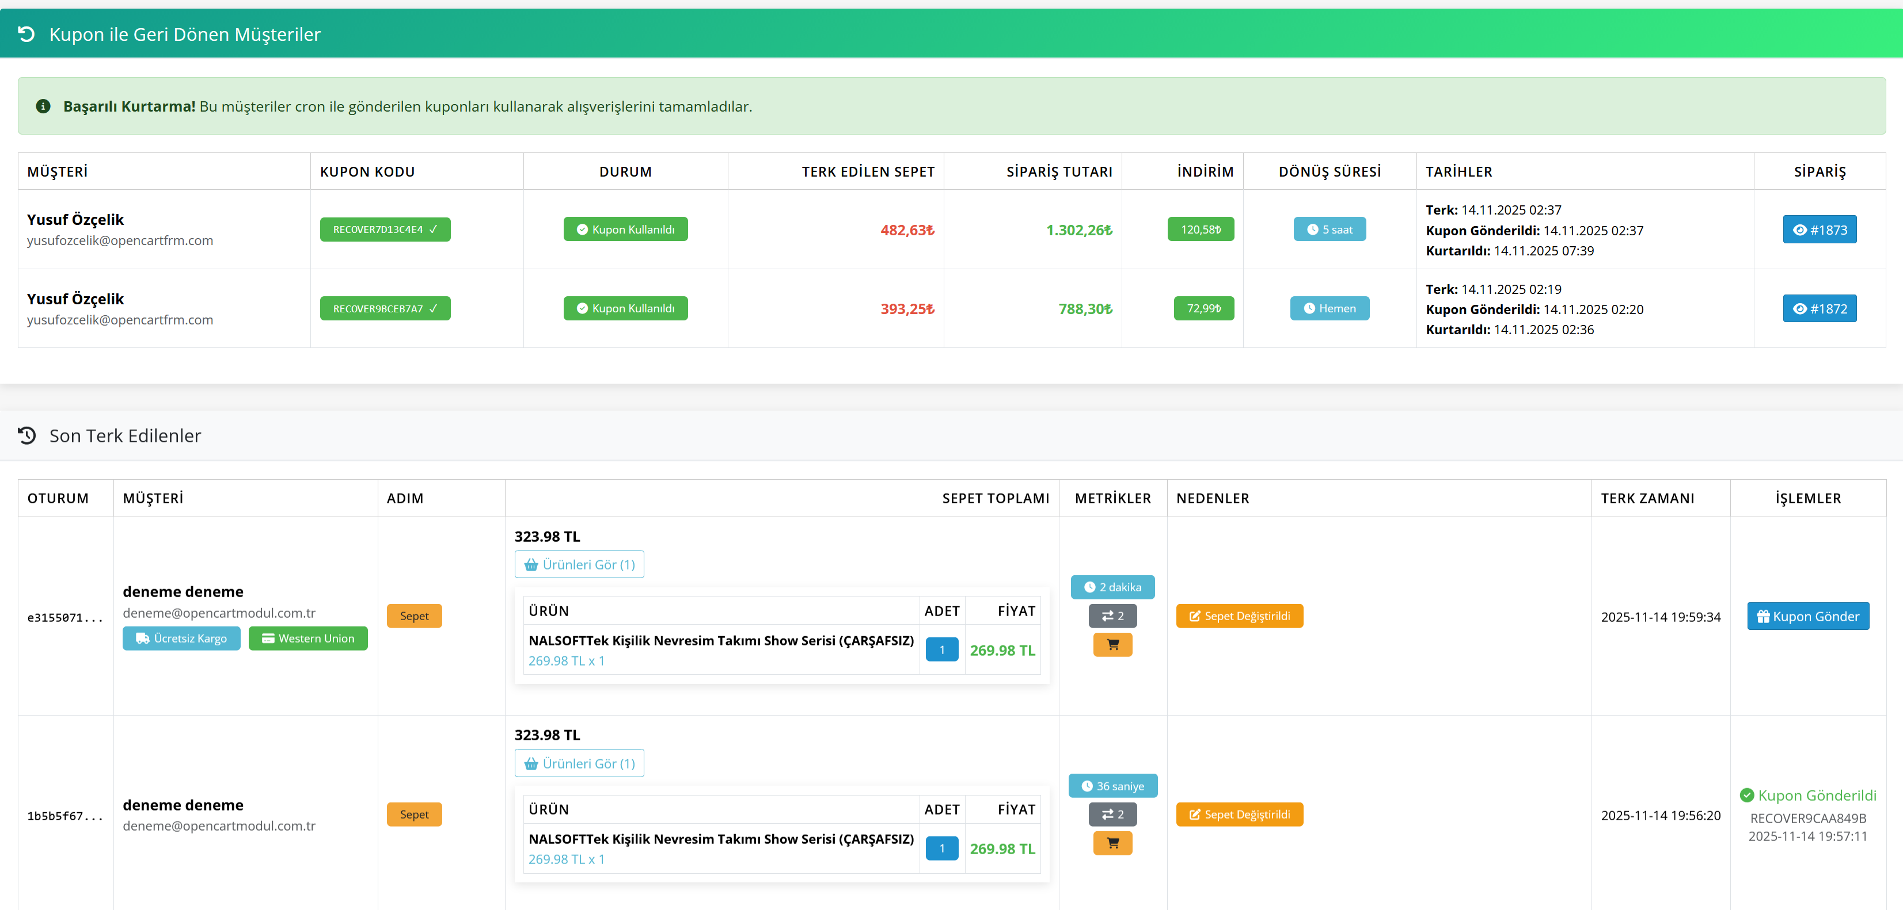Click the refresh icon beside Kupon ile Geri Dönen Müşteriler
The width and height of the screenshot is (1903, 910).
click(26, 34)
